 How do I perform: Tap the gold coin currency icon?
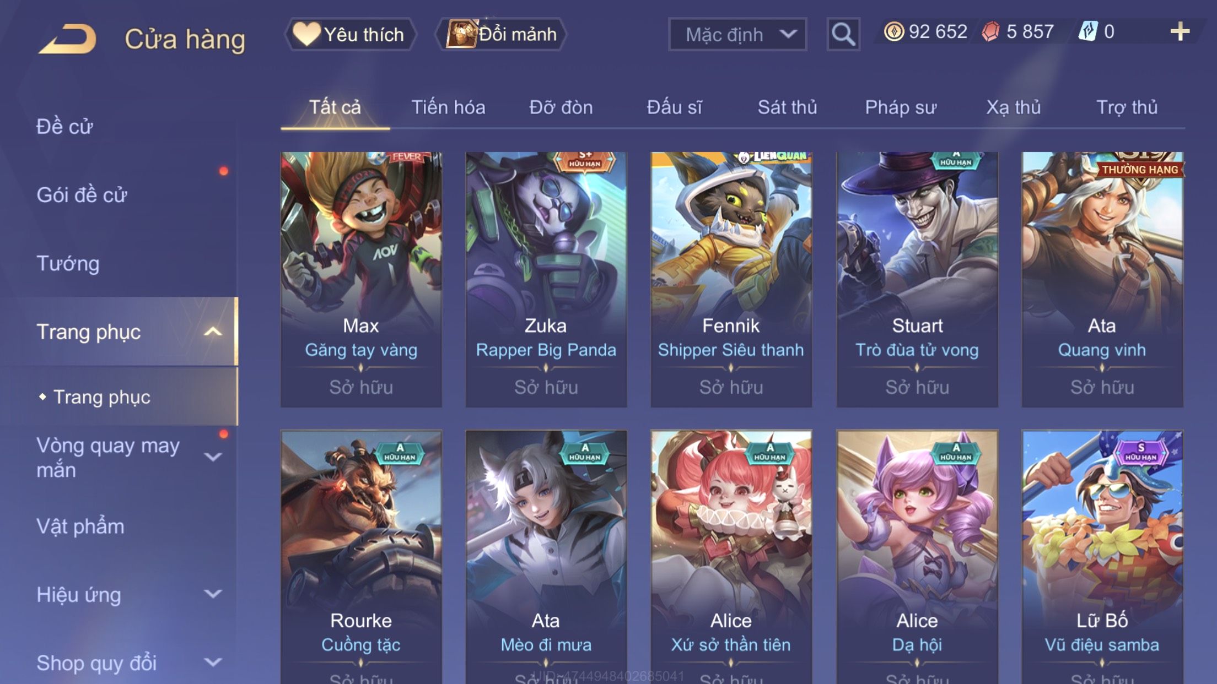(x=893, y=32)
